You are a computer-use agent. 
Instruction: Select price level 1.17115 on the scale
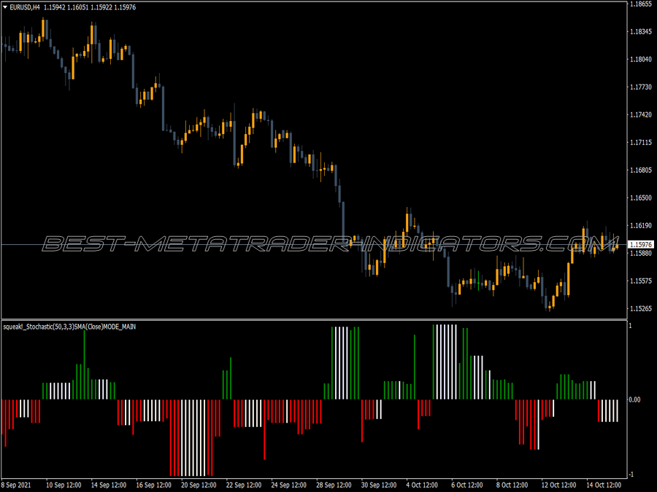click(641, 143)
